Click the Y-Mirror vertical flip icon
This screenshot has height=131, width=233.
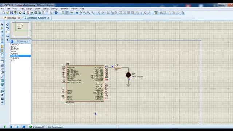click(7, 40)
